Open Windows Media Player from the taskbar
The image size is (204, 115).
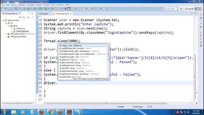[23, 112]
